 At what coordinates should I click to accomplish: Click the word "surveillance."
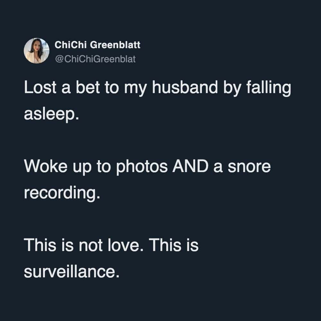click(69, 272)
